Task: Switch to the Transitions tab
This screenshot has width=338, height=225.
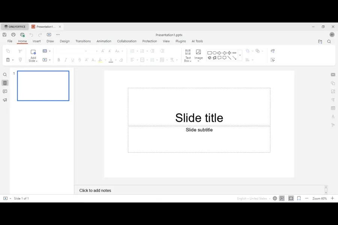Action: (83, 41)
